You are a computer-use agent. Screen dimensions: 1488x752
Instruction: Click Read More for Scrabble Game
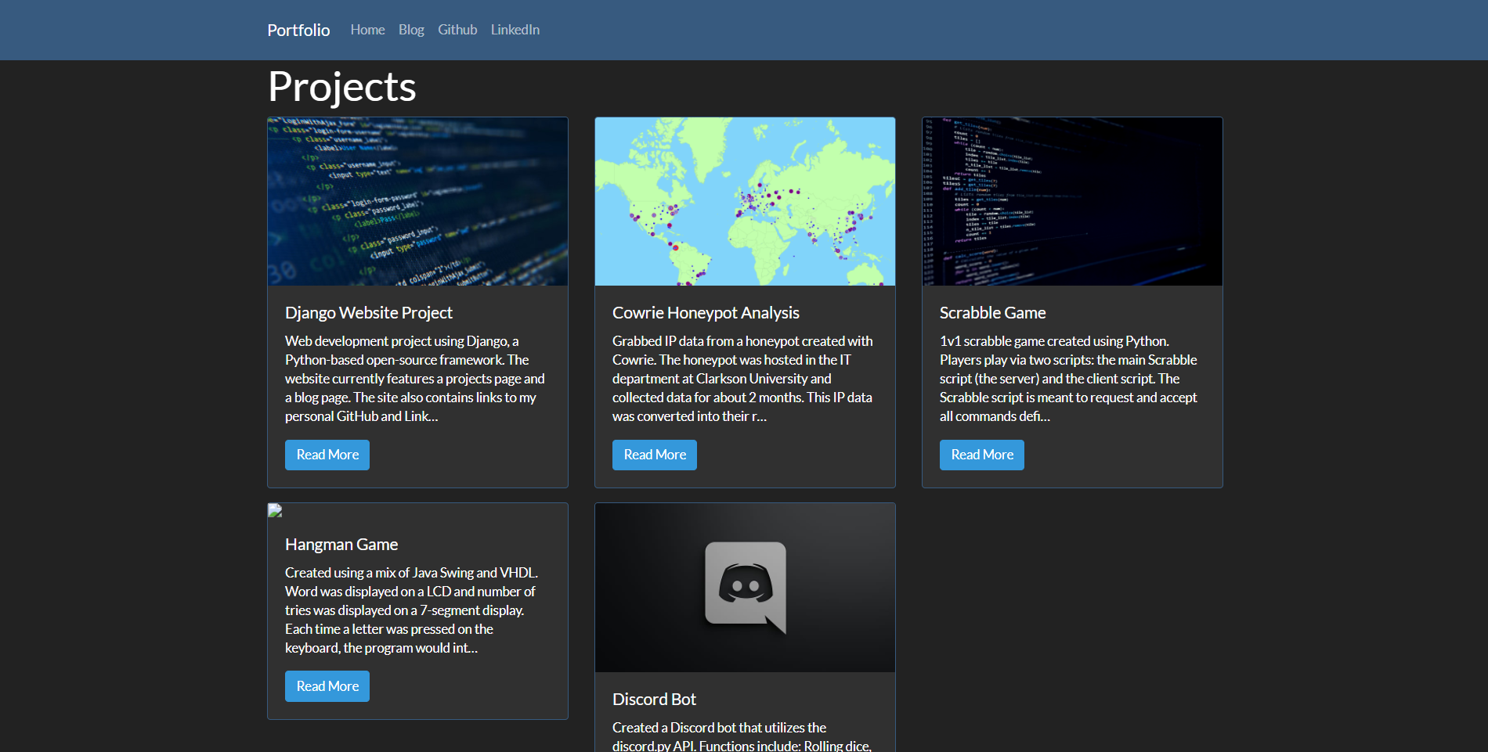coord(982,455)
